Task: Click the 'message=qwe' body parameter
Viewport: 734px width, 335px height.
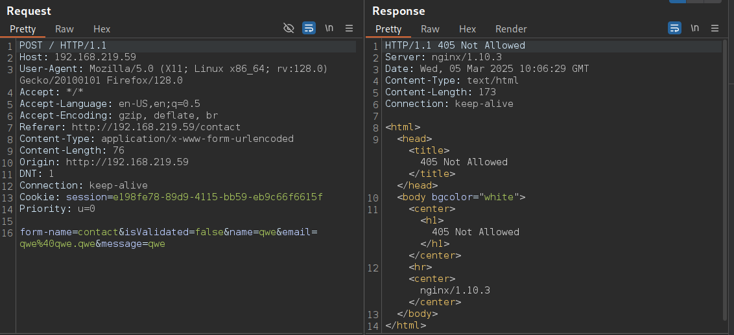Action: (x=134, y=244)
